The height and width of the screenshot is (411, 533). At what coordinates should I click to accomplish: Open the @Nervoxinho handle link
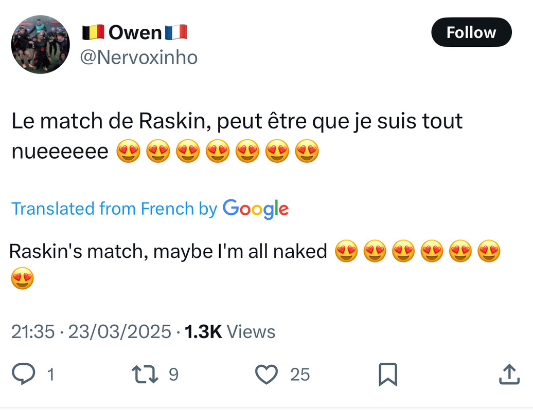pyautogui.click(x=139, y=58)
